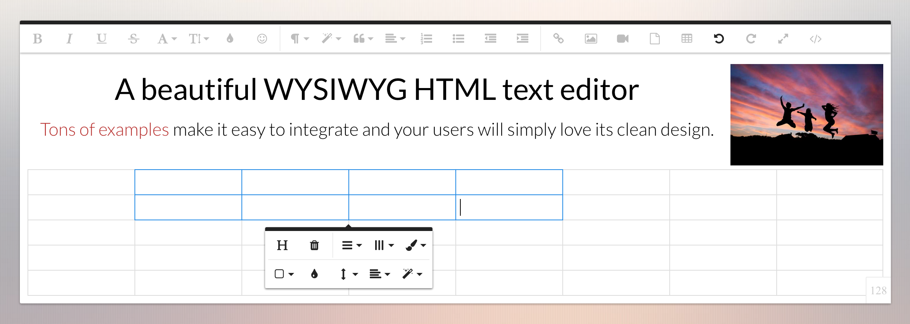Expand the table column options dropdown
This screenshot has width=910, height=324.
pos(384,245)
